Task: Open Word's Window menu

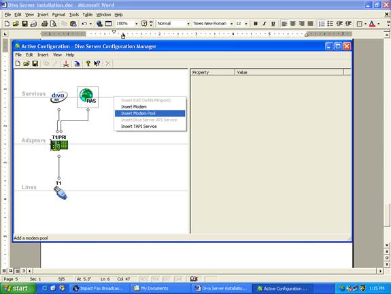Action: pyautogui.click(x=103, y=15)
